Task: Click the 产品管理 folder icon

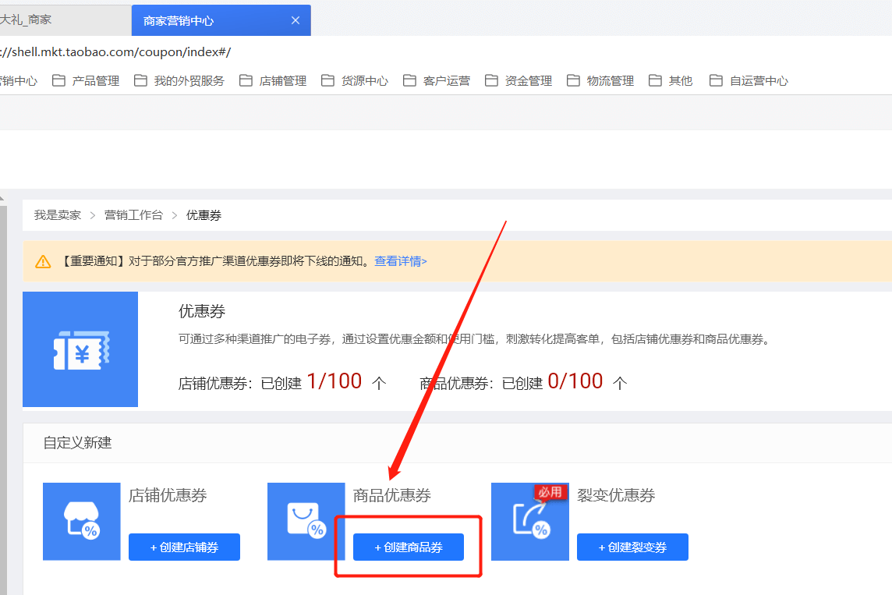Action: click(58, 81)
